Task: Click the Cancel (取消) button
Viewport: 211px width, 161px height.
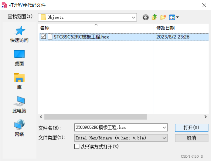Action: [191, 138]
